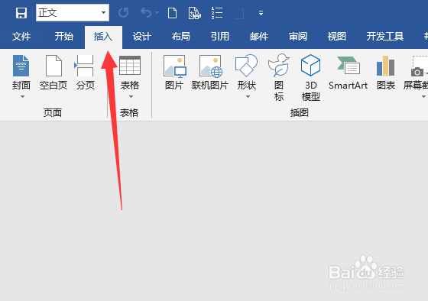Click the New blank document icon
Screen dimensions: 428x301
click(x=172, y=13)
